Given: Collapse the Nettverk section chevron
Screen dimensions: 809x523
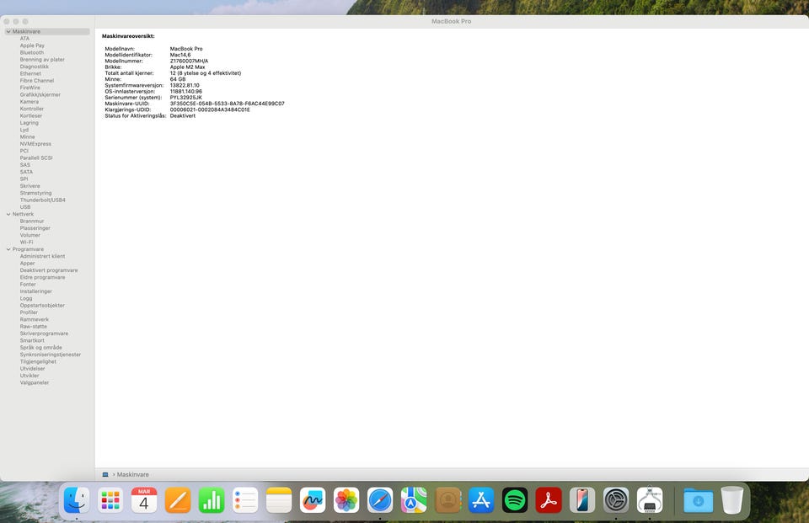Looking at the screenshot, I should click(x=8, y=214).
